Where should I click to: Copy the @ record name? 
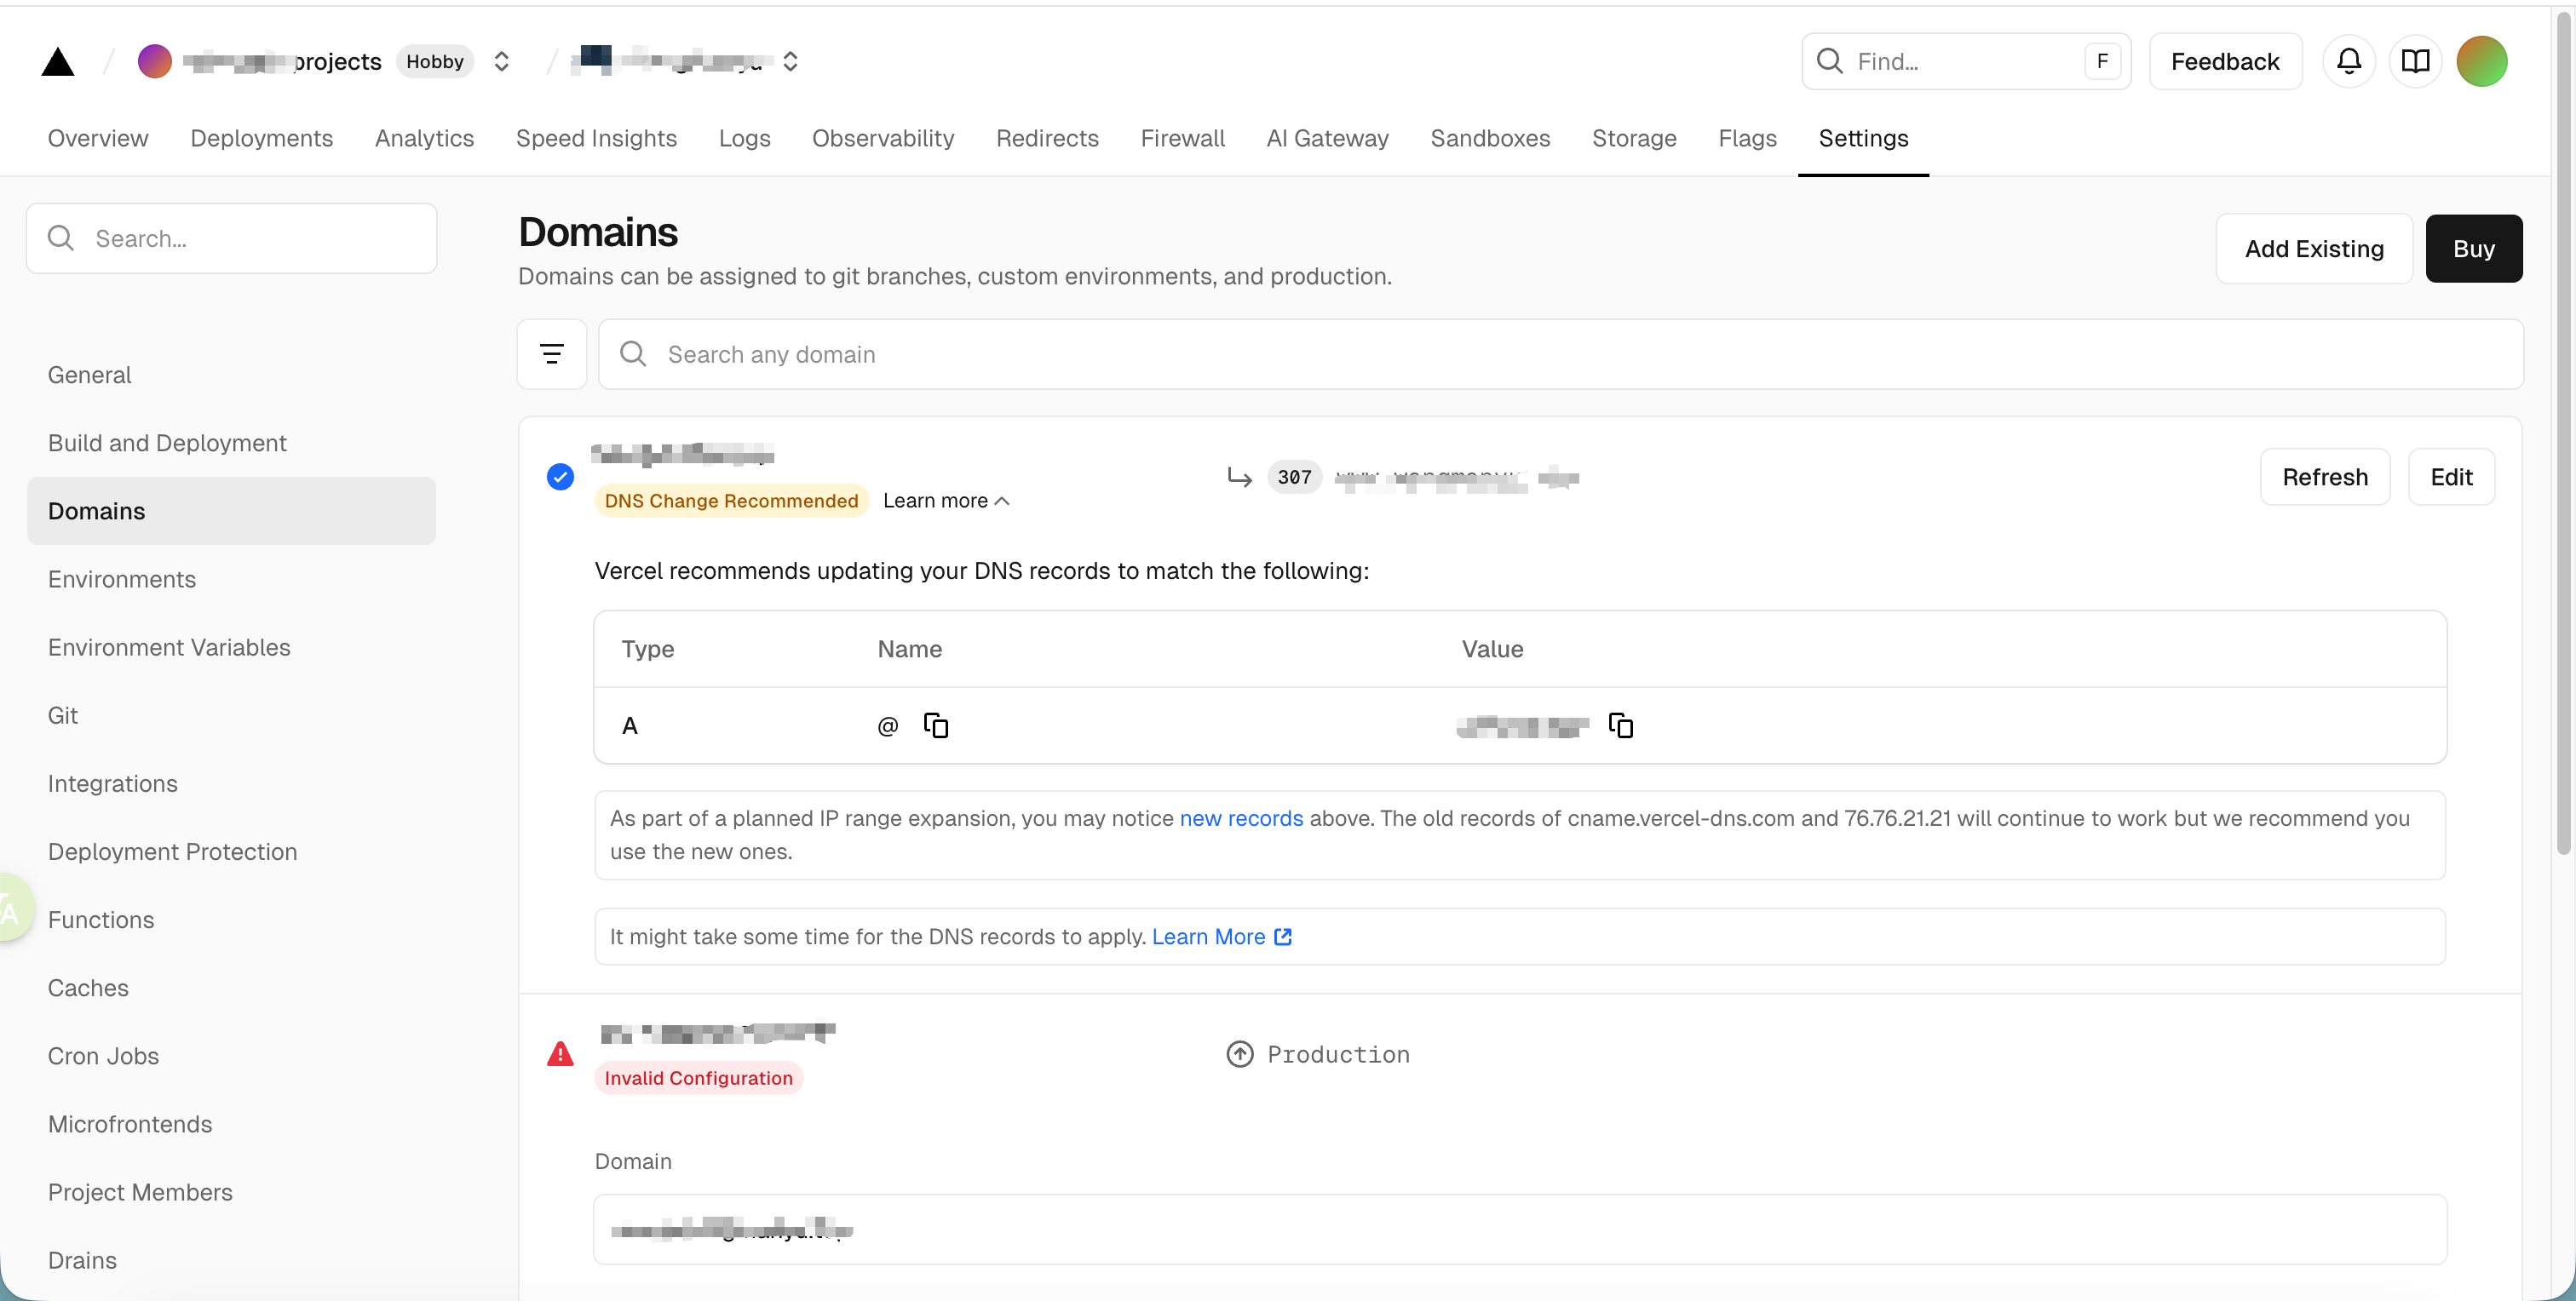[936, 725]
